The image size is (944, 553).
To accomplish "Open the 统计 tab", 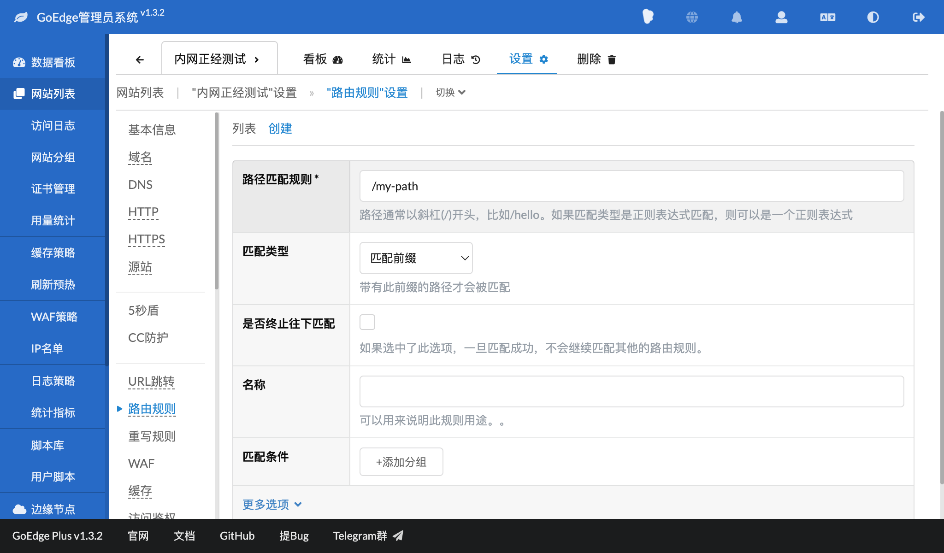I will [x=392, y=59].
